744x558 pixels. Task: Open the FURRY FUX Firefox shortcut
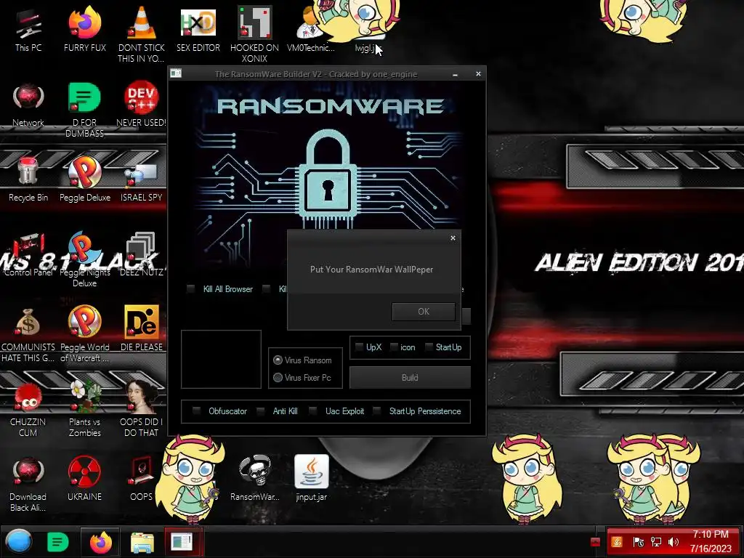[84, 29]
